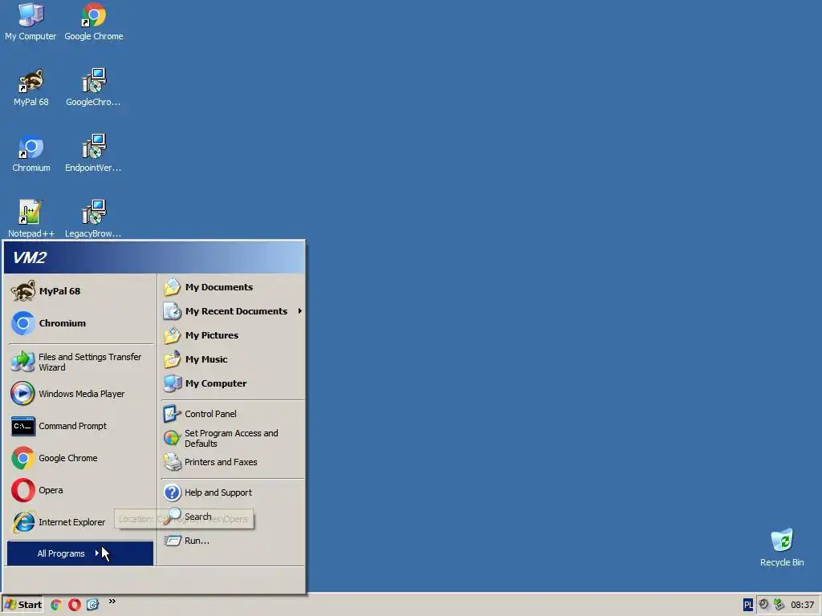Select GoogleChro... installer desktop icon
This screenshot has width=822, height=616.
pyautogui.click(x=93, y=88)
